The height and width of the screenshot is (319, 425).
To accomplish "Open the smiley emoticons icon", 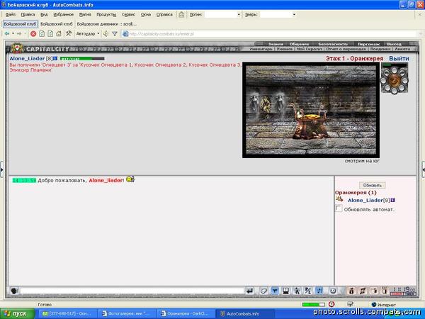I will click(x=333, y=291).
